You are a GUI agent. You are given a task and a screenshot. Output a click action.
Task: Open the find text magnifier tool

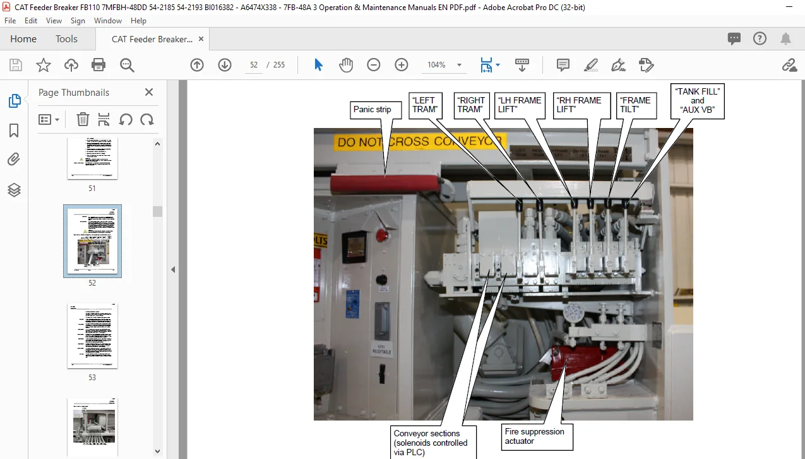[x=127, y=65]
